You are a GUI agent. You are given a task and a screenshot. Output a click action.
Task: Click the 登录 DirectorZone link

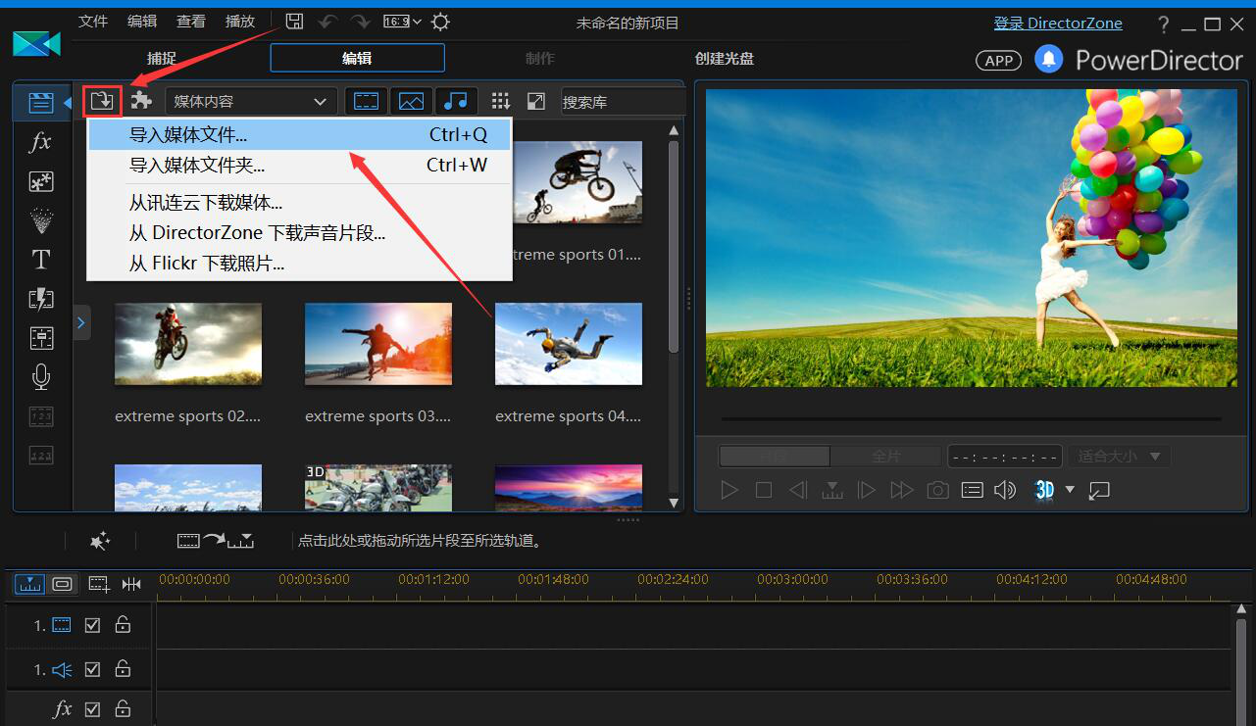click(1058, 23)
